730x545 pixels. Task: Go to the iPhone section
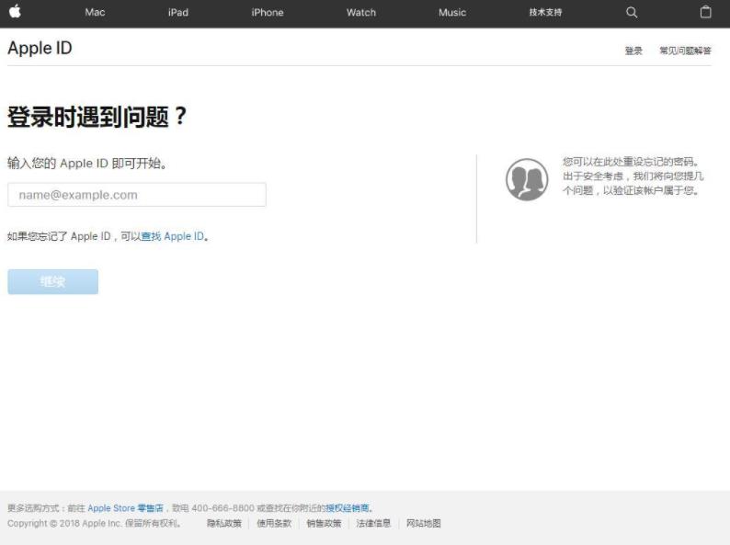pos(268,13)
